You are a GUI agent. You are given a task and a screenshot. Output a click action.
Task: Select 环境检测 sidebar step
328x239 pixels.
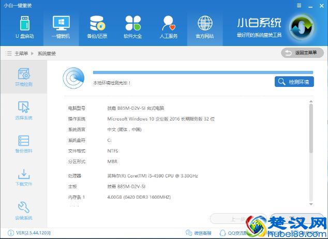click(x=24, y=77)
